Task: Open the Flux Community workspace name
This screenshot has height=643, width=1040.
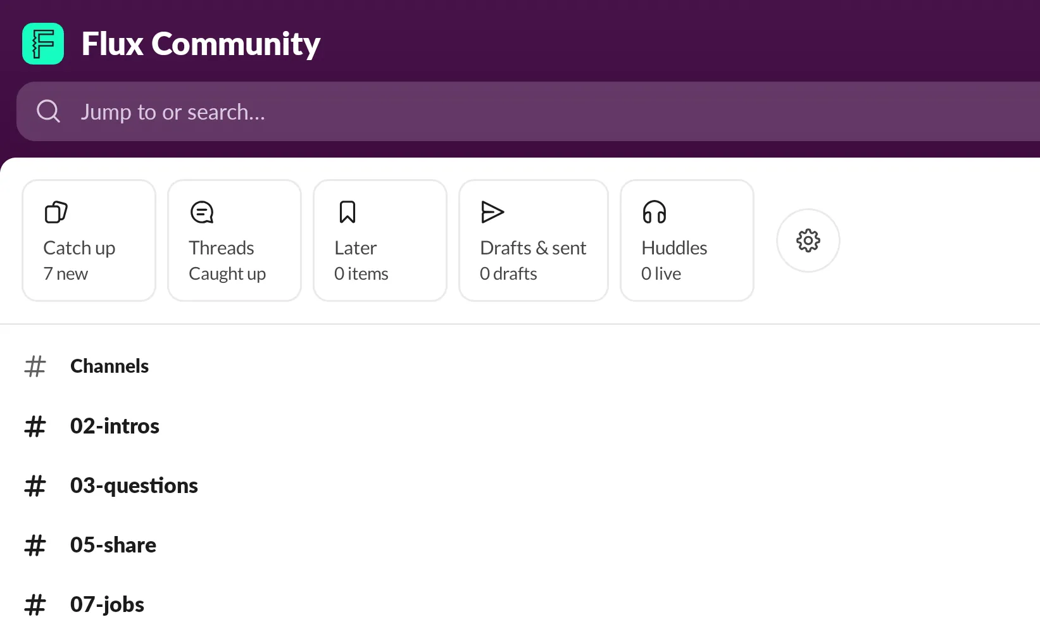Action: click(x=201, y=44)
